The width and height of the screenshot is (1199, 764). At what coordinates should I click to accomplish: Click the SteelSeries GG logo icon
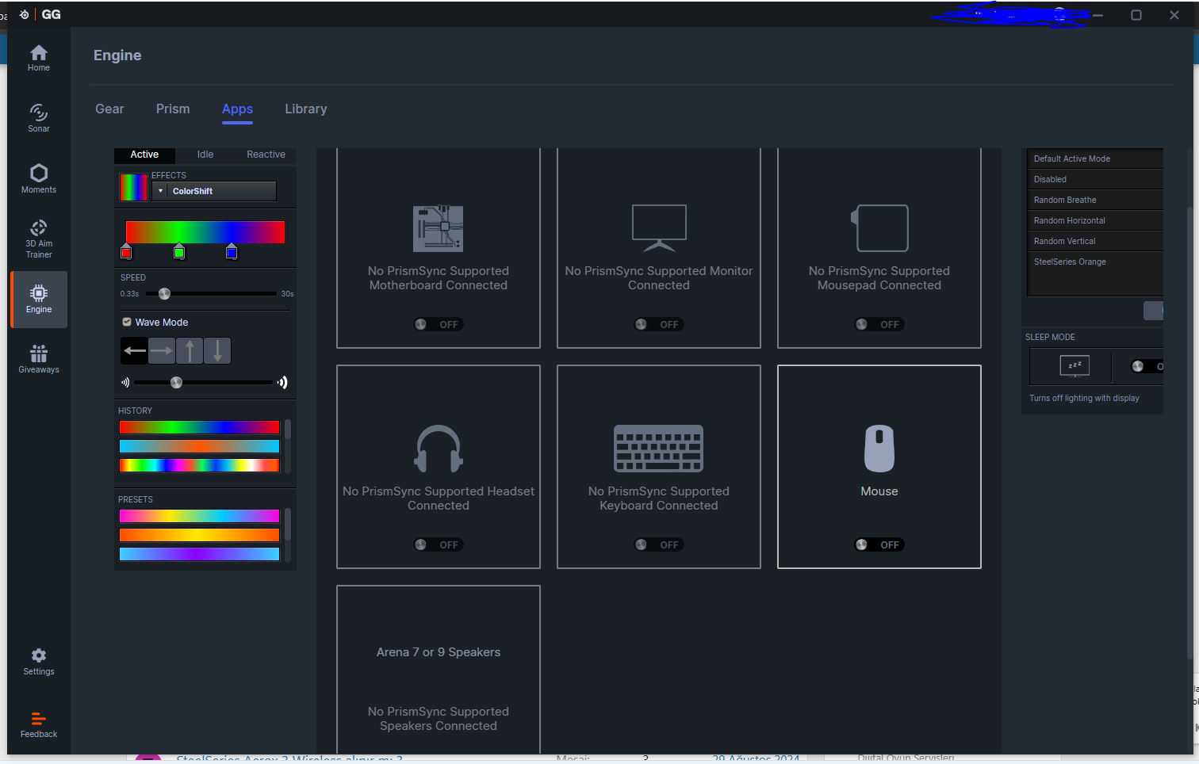(x=24, y=14)
